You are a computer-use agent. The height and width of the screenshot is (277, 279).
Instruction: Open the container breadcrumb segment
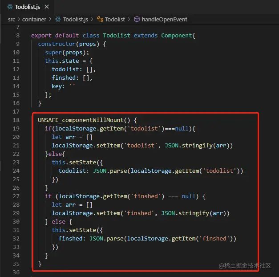pyautogui.click(x=34, y=19)
